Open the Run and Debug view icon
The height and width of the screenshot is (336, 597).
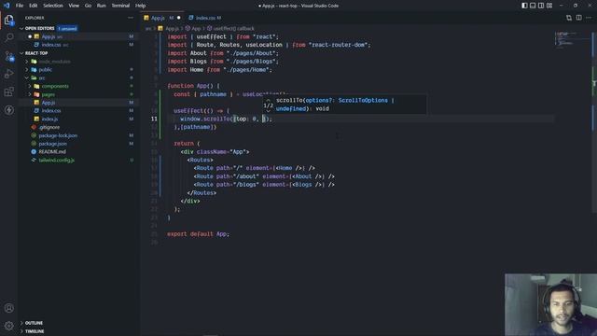(8, 74)
